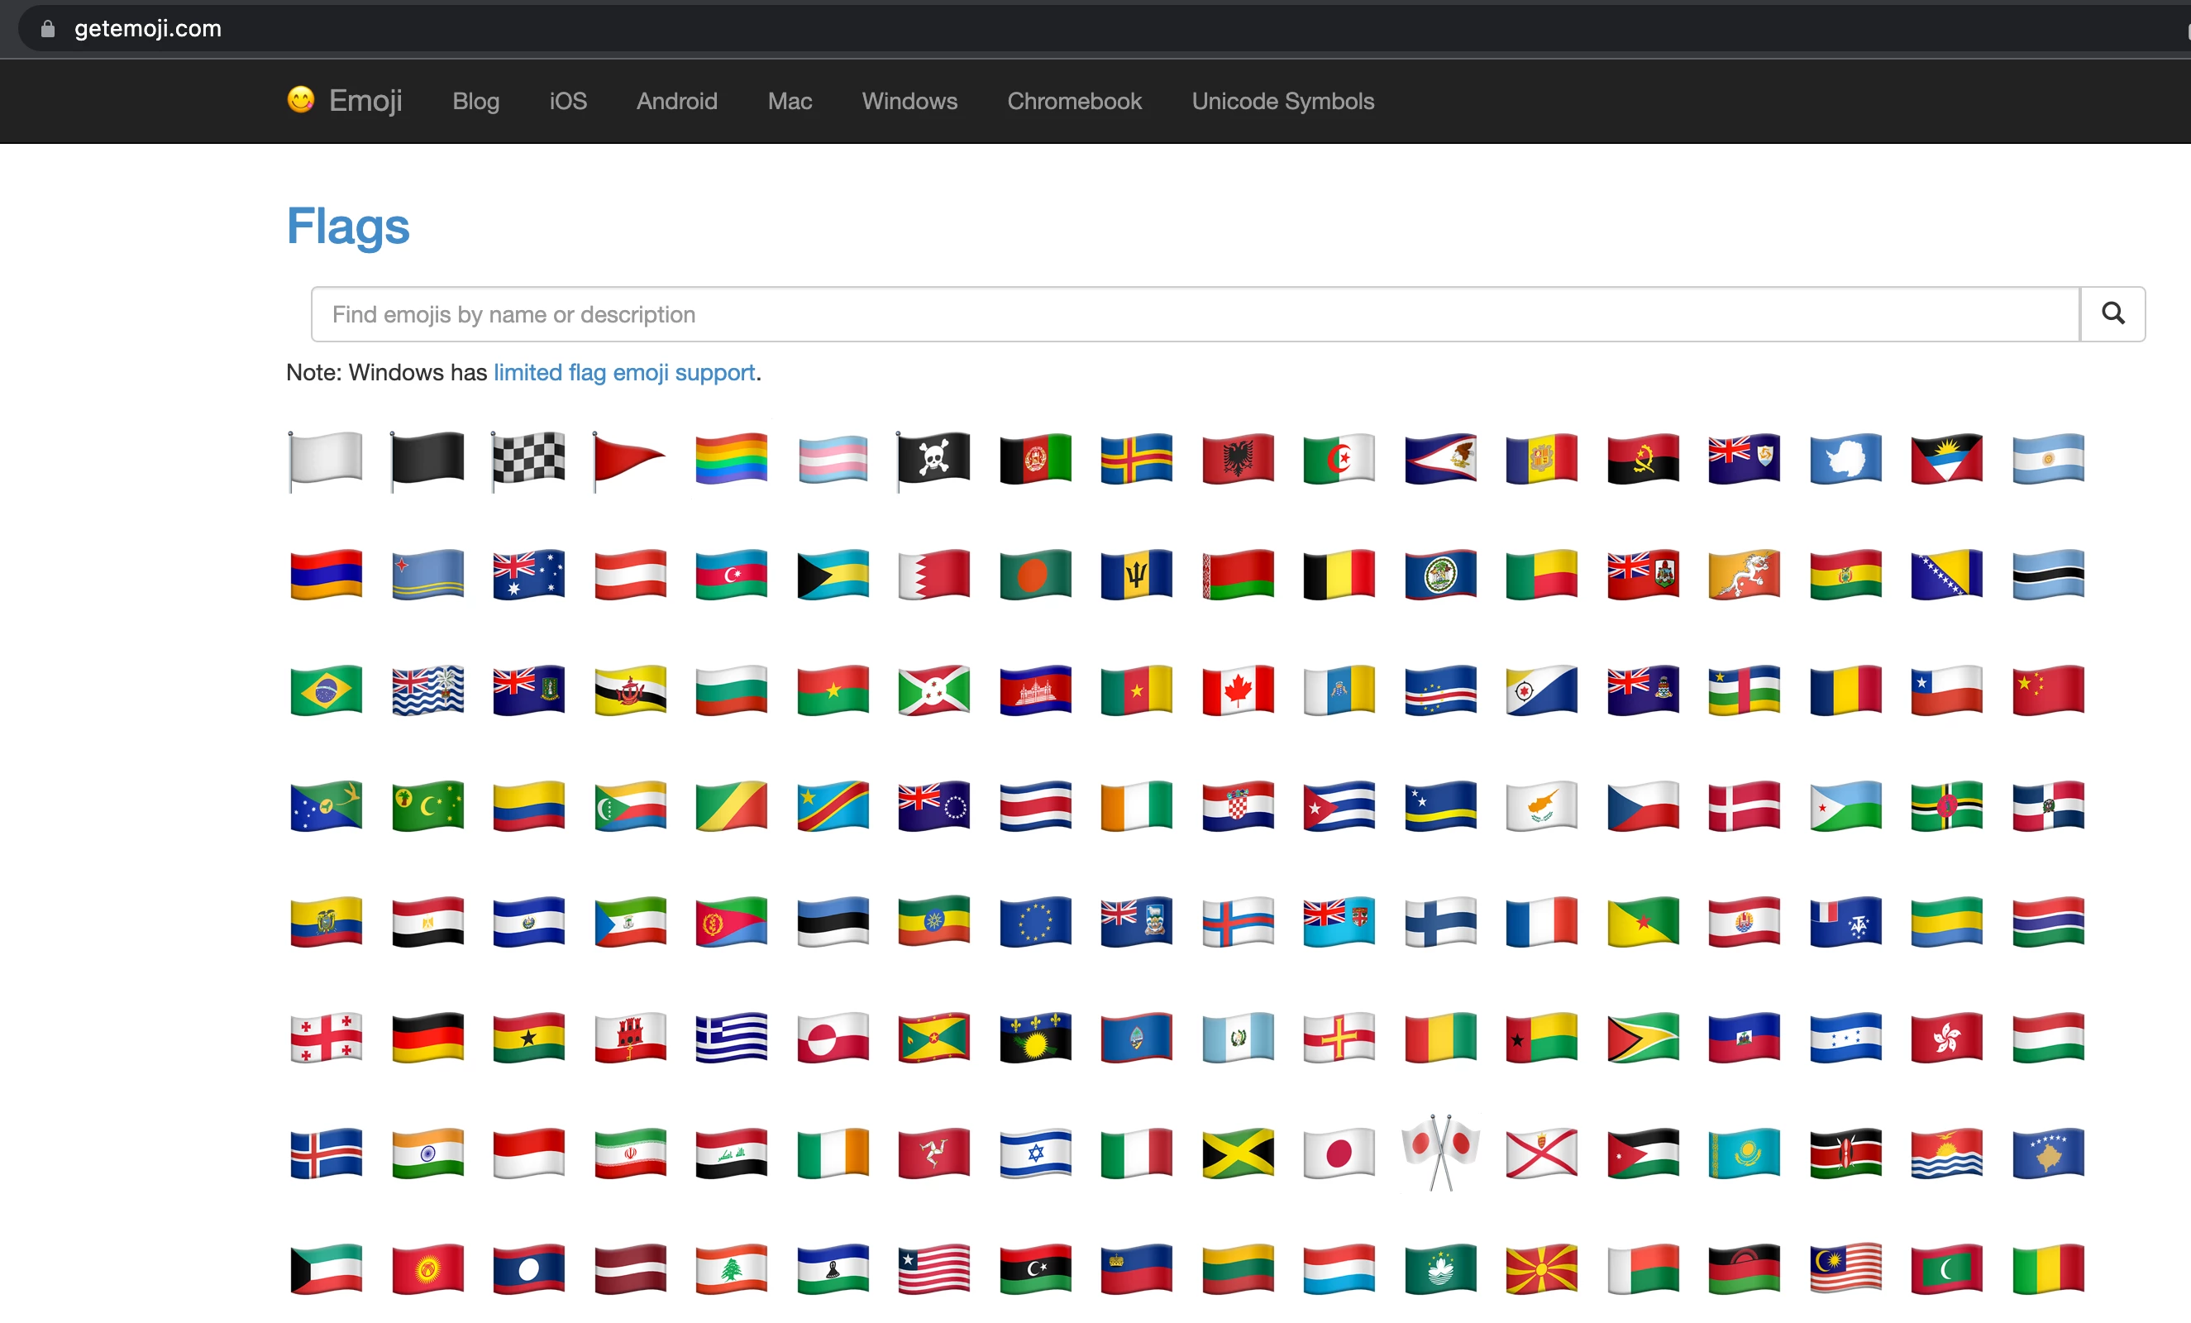Open the Windows nav item
The height and width of the screenshot is (1323, 2191).
[909, 102]
